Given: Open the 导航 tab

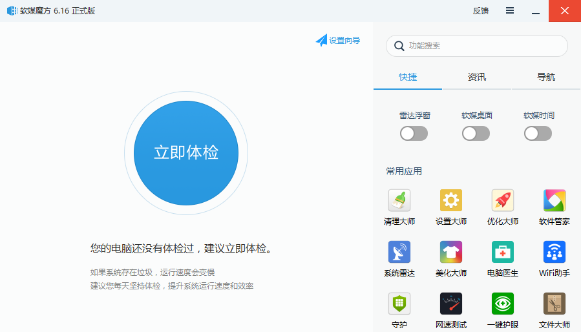Looking at the screenshot, I should click(x=546, y=77).
